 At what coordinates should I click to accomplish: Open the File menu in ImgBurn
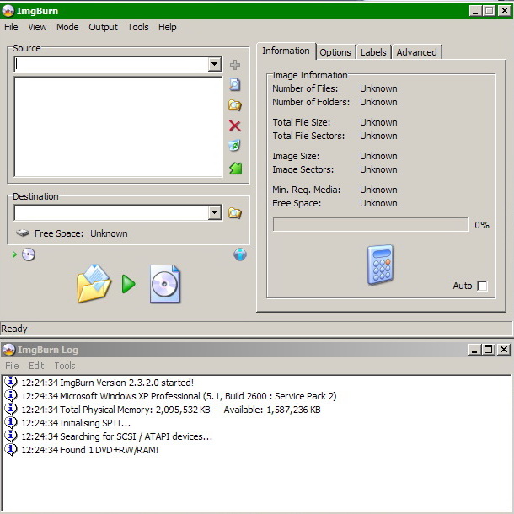[x=11, y=27]
